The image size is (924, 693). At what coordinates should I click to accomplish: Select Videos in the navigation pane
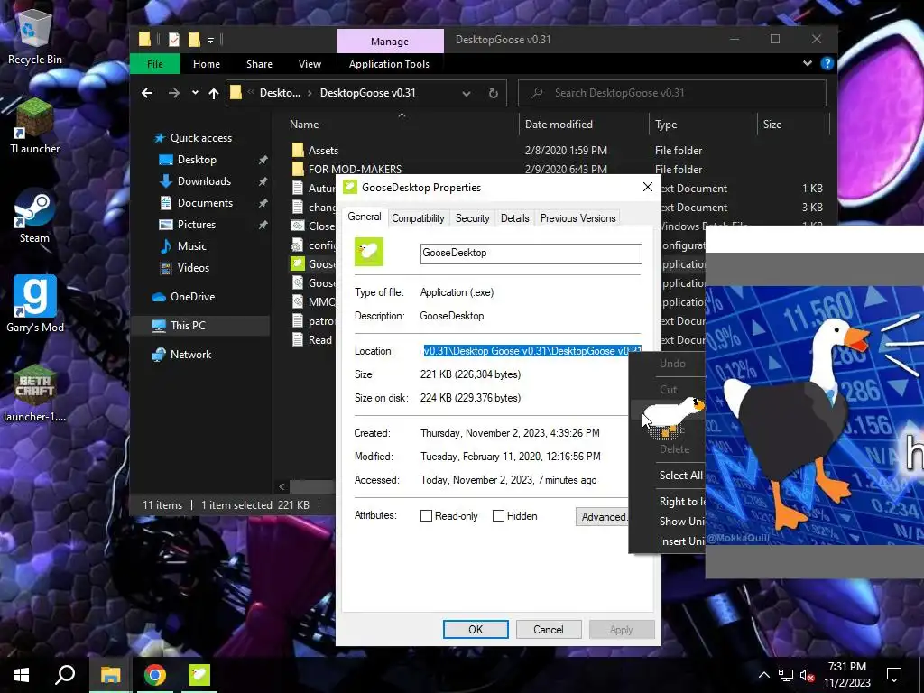[193, 268]
